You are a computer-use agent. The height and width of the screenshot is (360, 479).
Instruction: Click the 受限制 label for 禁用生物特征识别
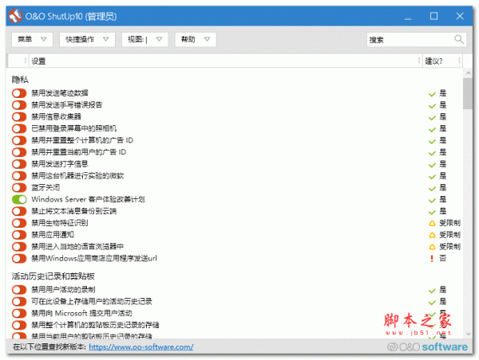pyautogui.click(x=449, y=223)
